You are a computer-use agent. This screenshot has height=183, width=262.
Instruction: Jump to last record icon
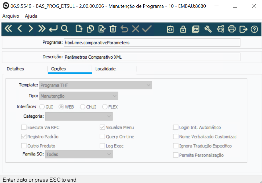click(42, 29)
